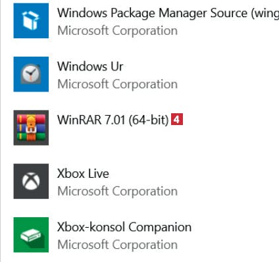Click the red badge numbered 4 next to WinRAR

tap(177, 120)
